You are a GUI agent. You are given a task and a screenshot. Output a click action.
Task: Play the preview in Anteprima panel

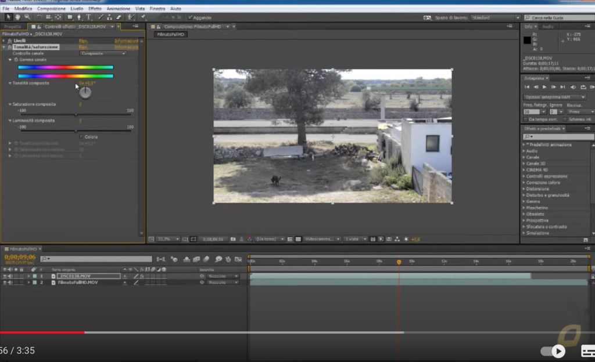coord(544,87)
